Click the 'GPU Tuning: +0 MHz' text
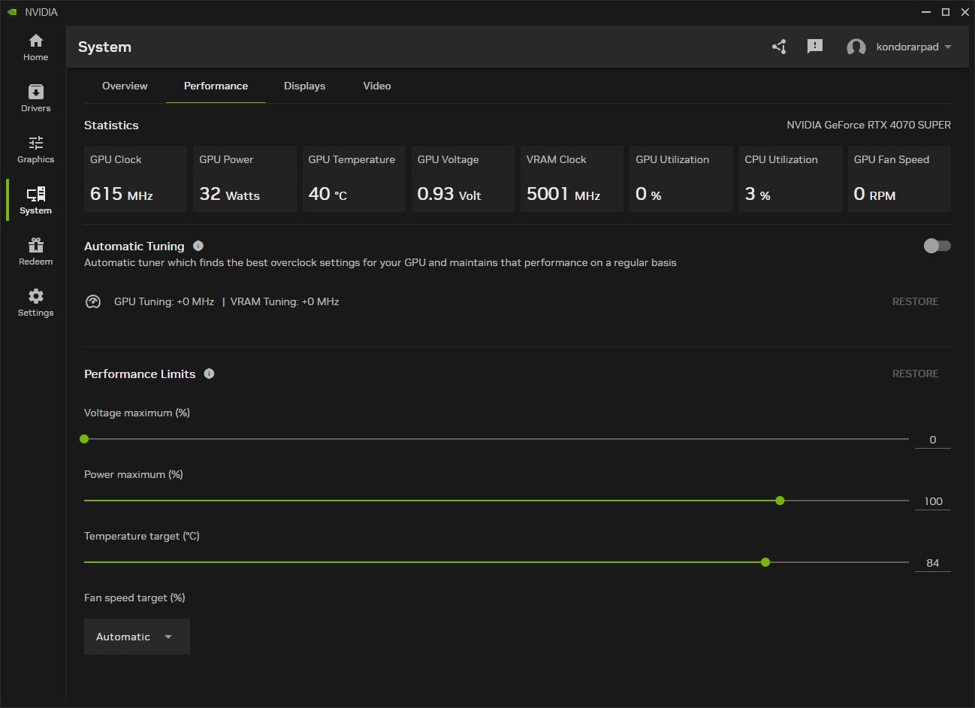This screenshot has width=975, height=708. click(164, 301)
